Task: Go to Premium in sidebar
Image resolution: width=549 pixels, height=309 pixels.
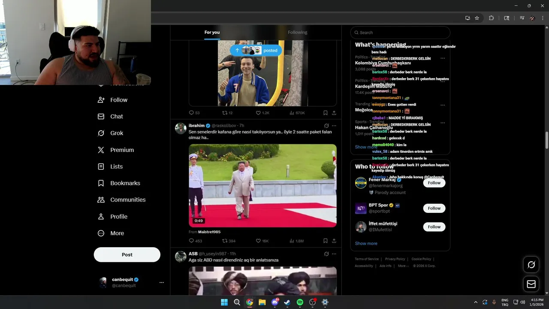Action: pos(116,150)
